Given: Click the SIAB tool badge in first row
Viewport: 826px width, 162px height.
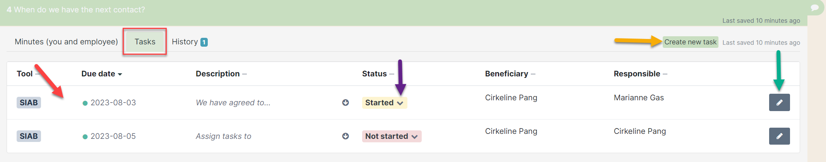Looking at the screenshot, I should point(29,103).
